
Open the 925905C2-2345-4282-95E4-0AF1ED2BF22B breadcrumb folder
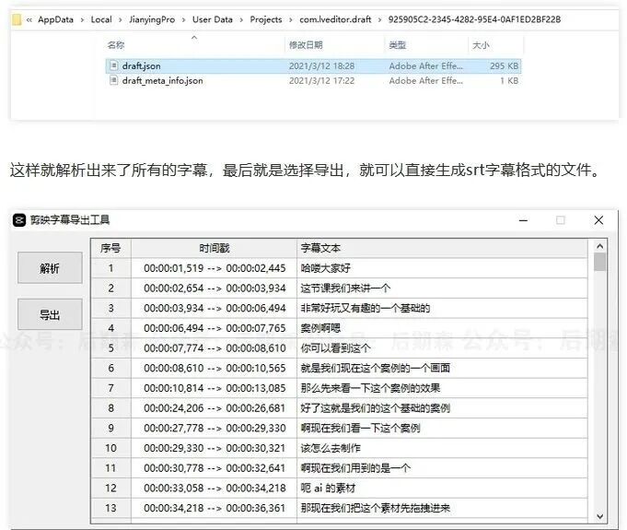(x=474, y=19)
